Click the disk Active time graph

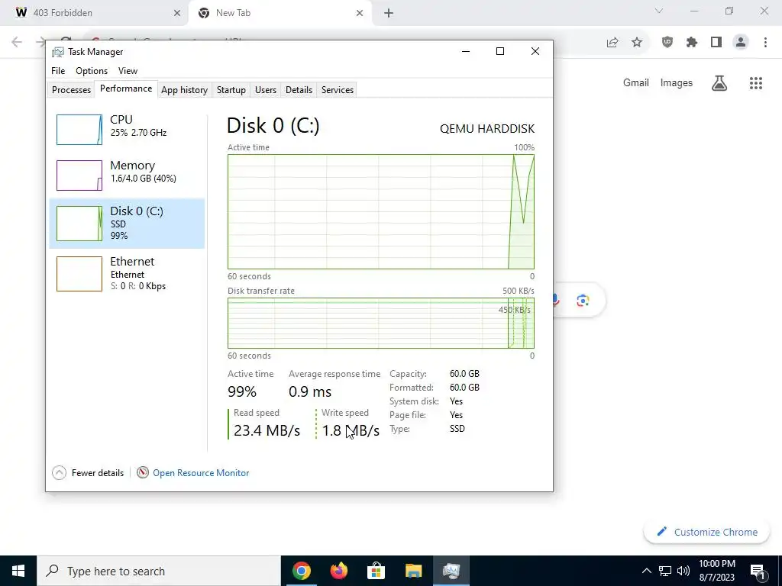[x=381, y=212]
